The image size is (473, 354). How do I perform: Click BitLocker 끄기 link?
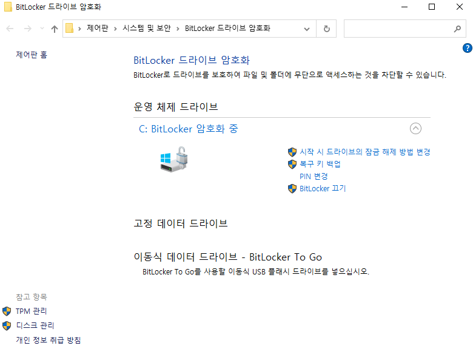323,188
